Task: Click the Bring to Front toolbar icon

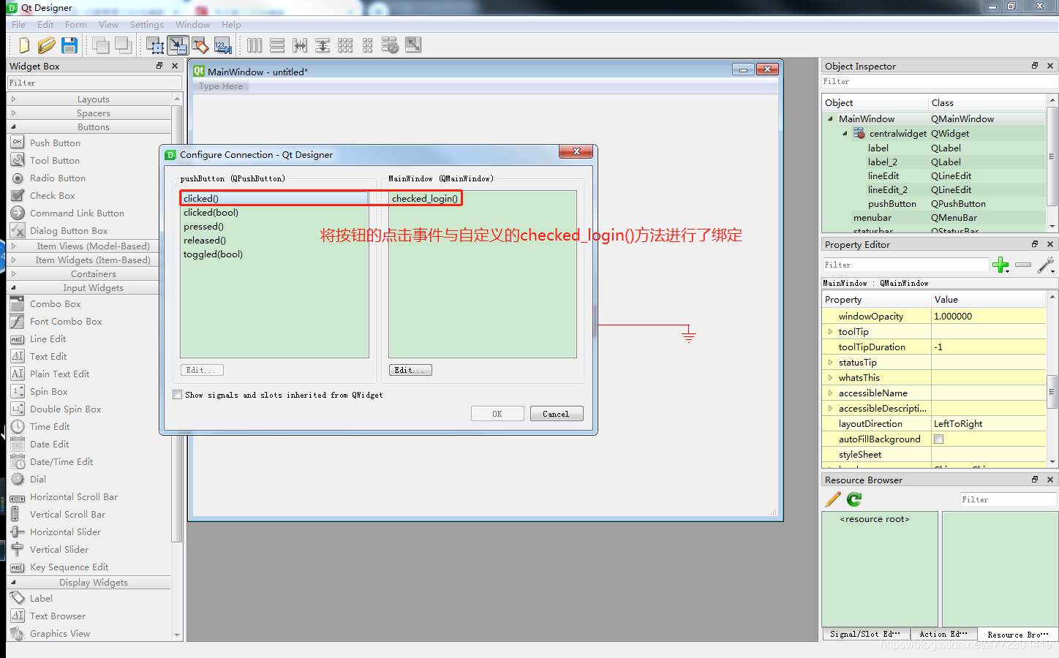Action: click(124, 45)
